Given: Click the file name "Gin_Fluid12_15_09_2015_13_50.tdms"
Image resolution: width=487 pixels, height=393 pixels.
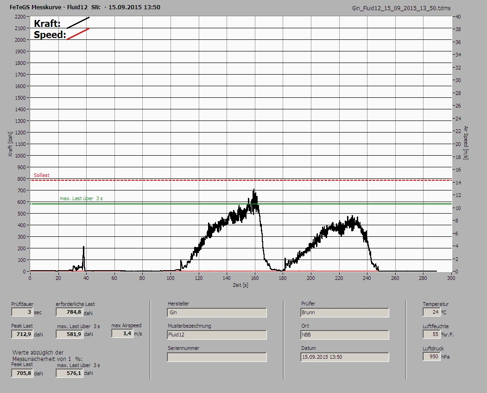Looking at the screenshot, I should pos(401,8).
